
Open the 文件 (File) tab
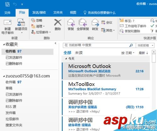coord(8,13)
